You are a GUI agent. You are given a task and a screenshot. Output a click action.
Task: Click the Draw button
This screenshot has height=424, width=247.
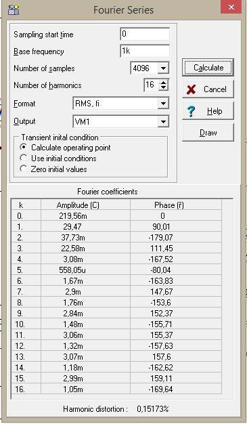click(x=208, y=133)
